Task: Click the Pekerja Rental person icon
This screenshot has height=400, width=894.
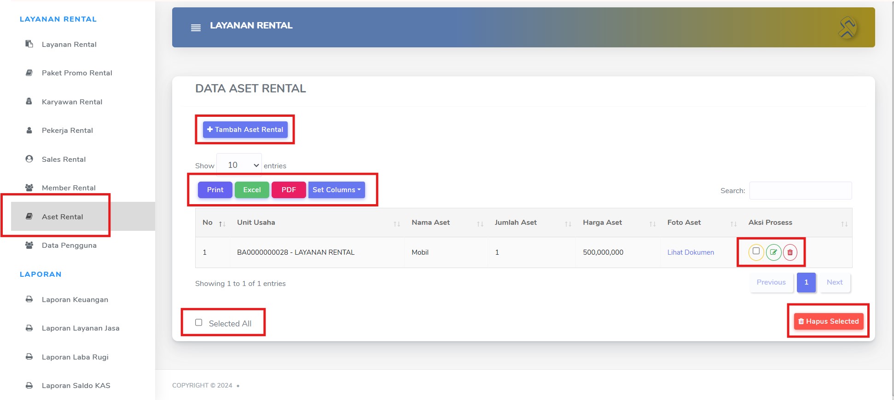Action: point(29,130)
